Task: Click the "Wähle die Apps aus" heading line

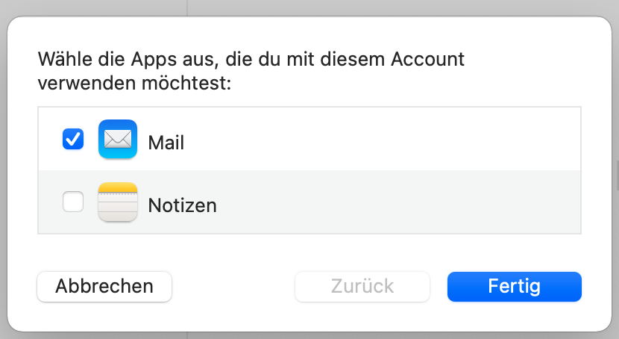Action: click(251, 59)
